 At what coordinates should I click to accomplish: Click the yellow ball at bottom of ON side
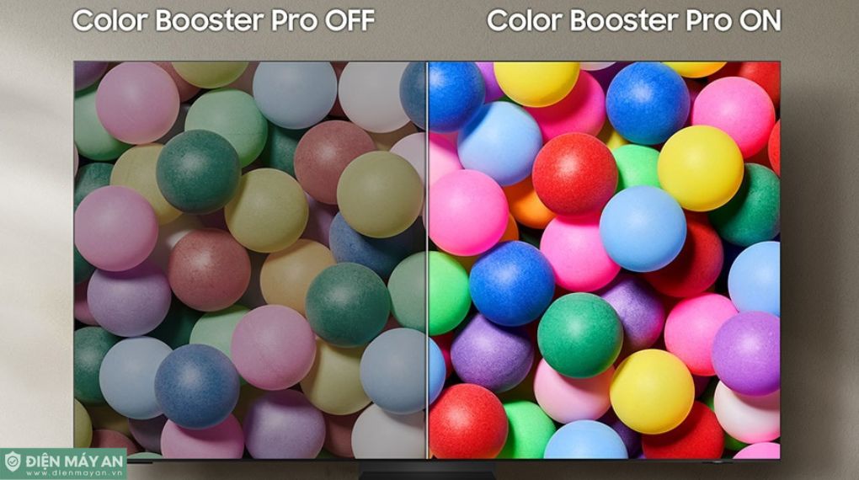652,392
